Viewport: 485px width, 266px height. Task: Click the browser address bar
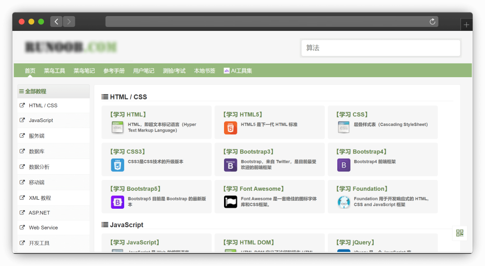click(x=265, y=22)
